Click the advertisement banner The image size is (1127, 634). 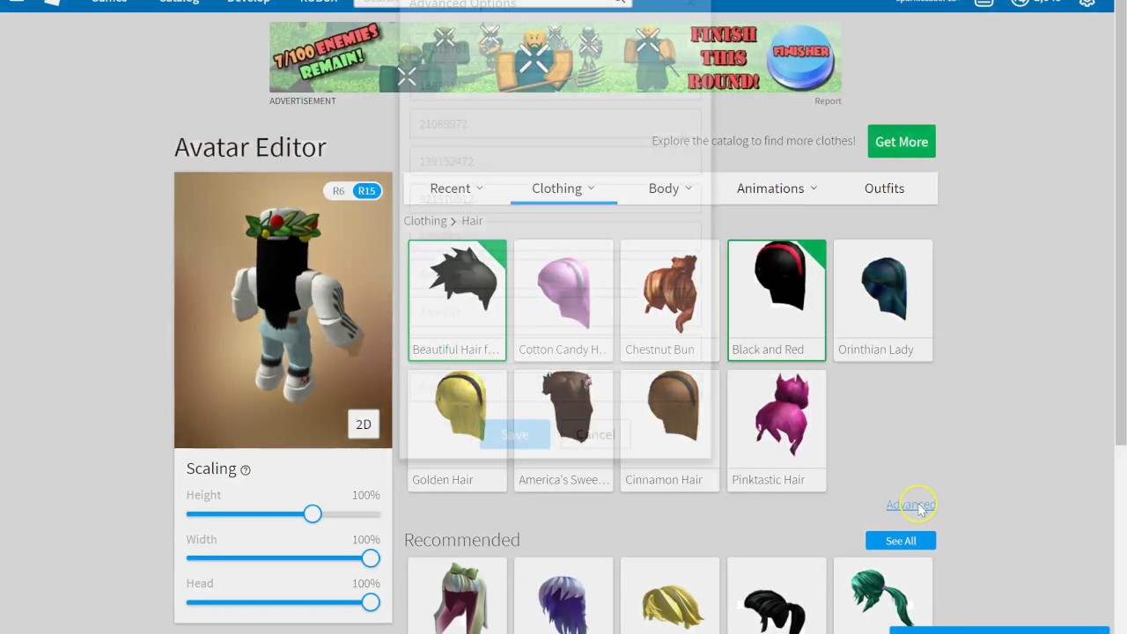pos(556,57)
